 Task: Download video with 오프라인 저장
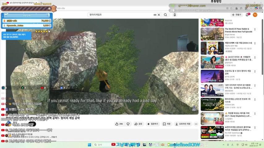coord(183,124)
